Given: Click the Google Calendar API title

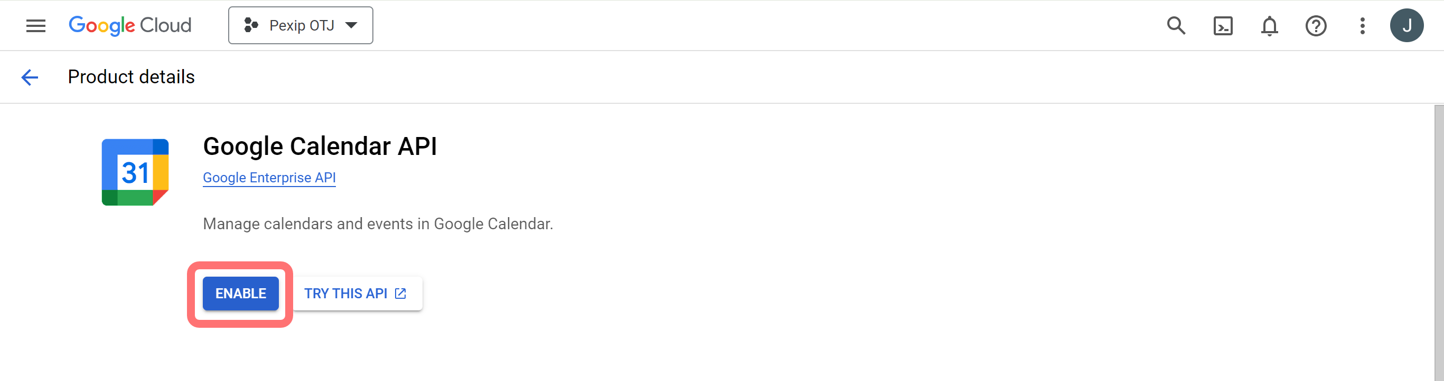Looking at the screenshot, I should pos(320,146).
